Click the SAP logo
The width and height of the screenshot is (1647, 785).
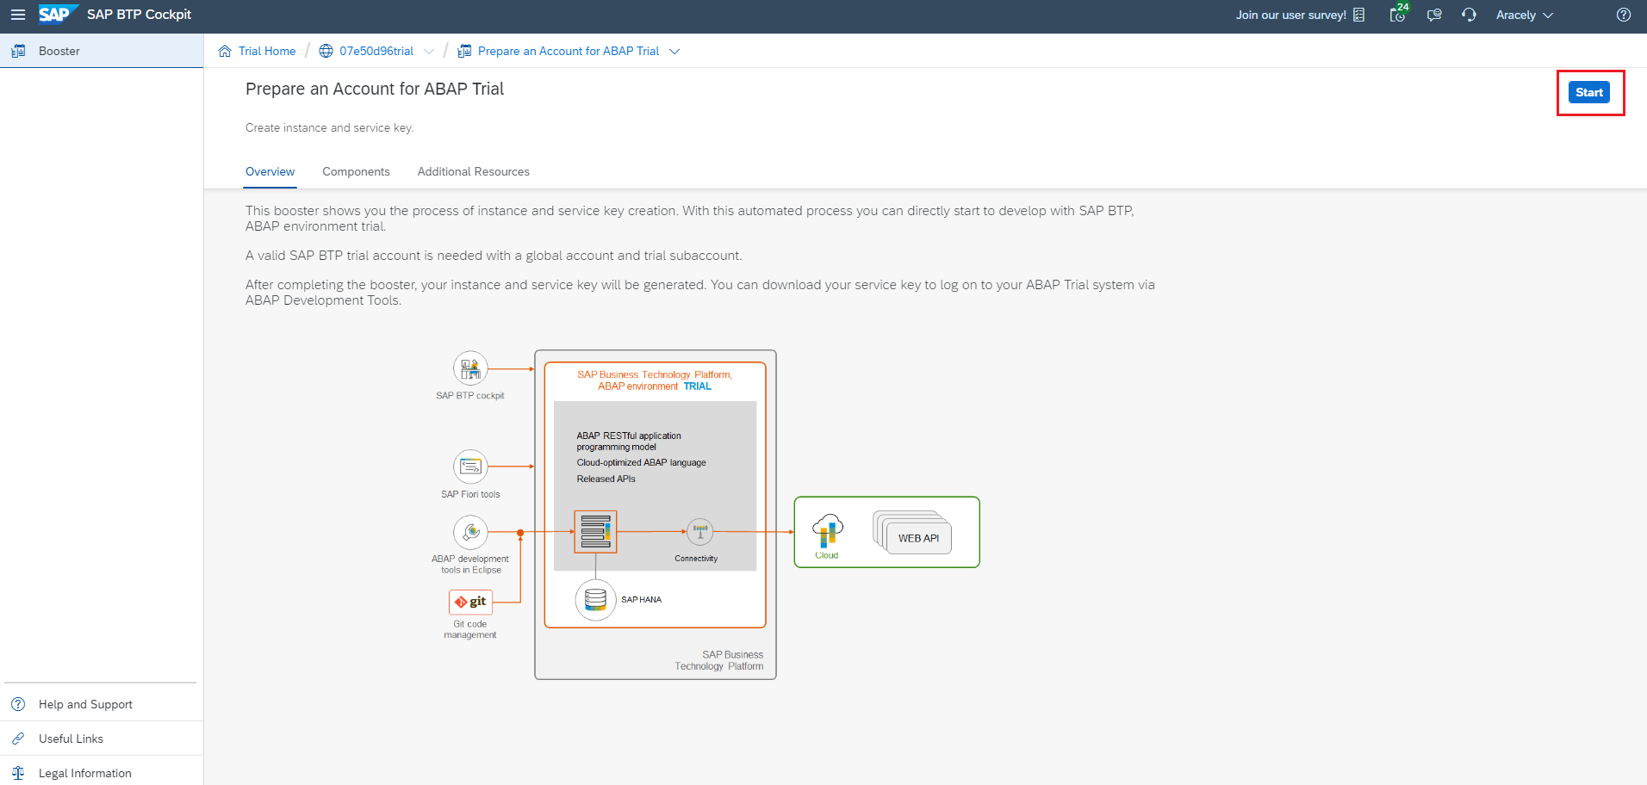(x=56, y=15)
